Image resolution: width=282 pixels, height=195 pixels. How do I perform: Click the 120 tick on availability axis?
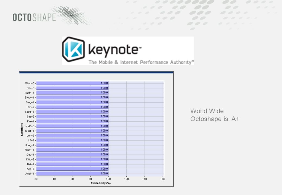coord(126,179)
